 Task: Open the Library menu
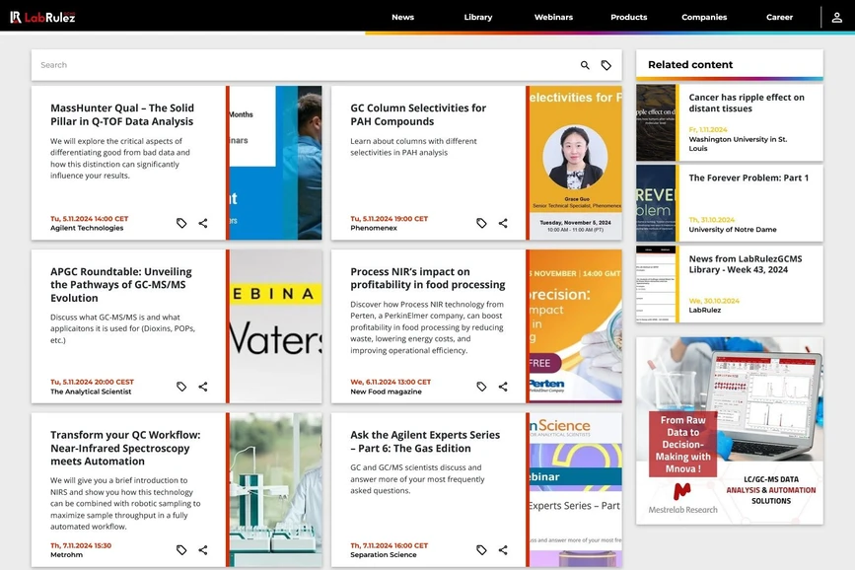477,18
